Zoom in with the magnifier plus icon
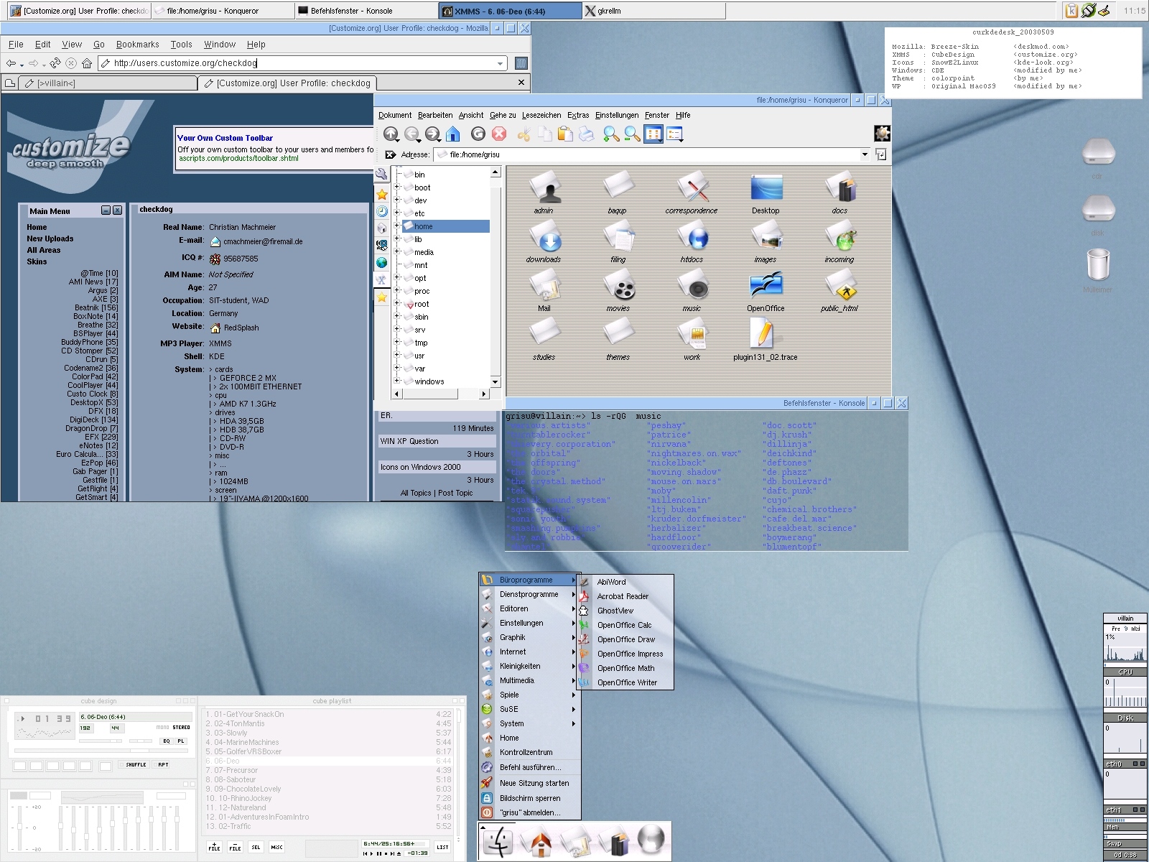This screenshot has height=862, width=1149. tap(611, 134)
